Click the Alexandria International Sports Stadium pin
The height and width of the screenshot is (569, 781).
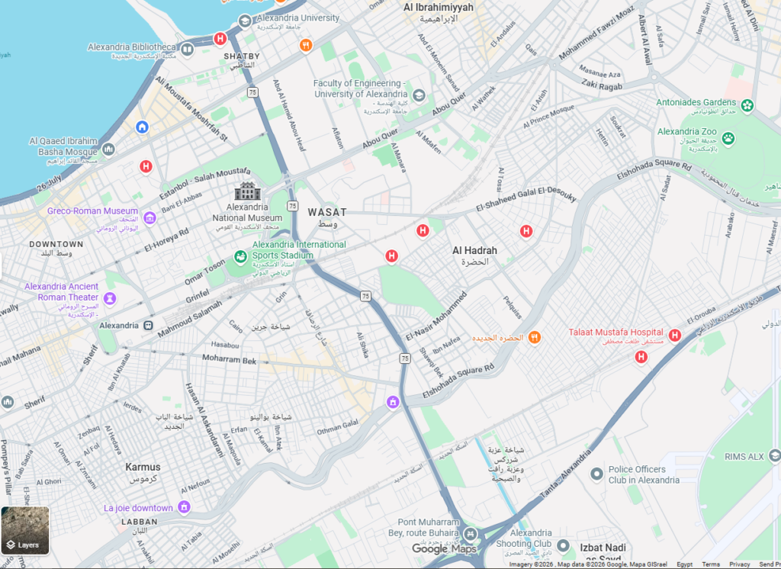tap(240, 257)
